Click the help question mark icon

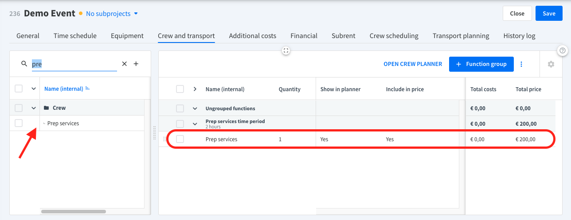coord(563,50)
